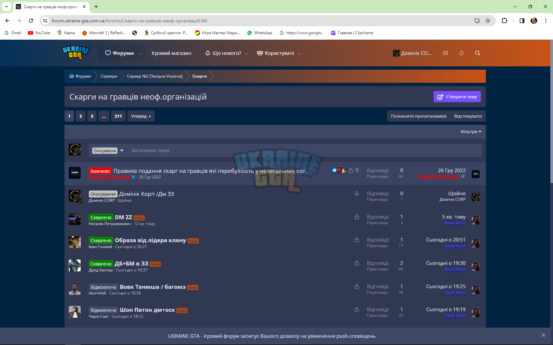Image resolution: width=553 pixels, height=345 pixels.
Task: Focus the Заголовок теми input field
Action: coord(304,150)
